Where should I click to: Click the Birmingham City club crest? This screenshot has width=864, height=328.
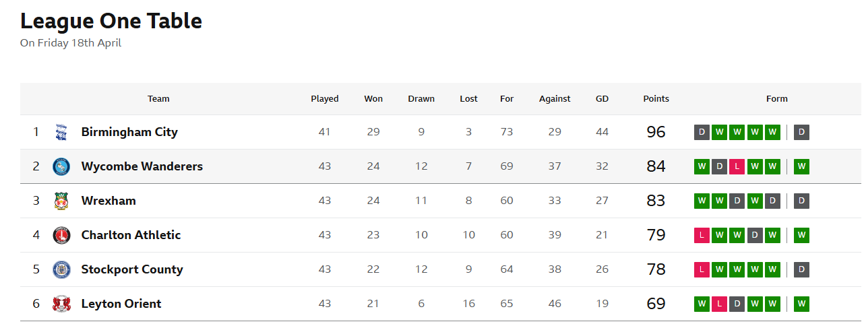[61, 132]
